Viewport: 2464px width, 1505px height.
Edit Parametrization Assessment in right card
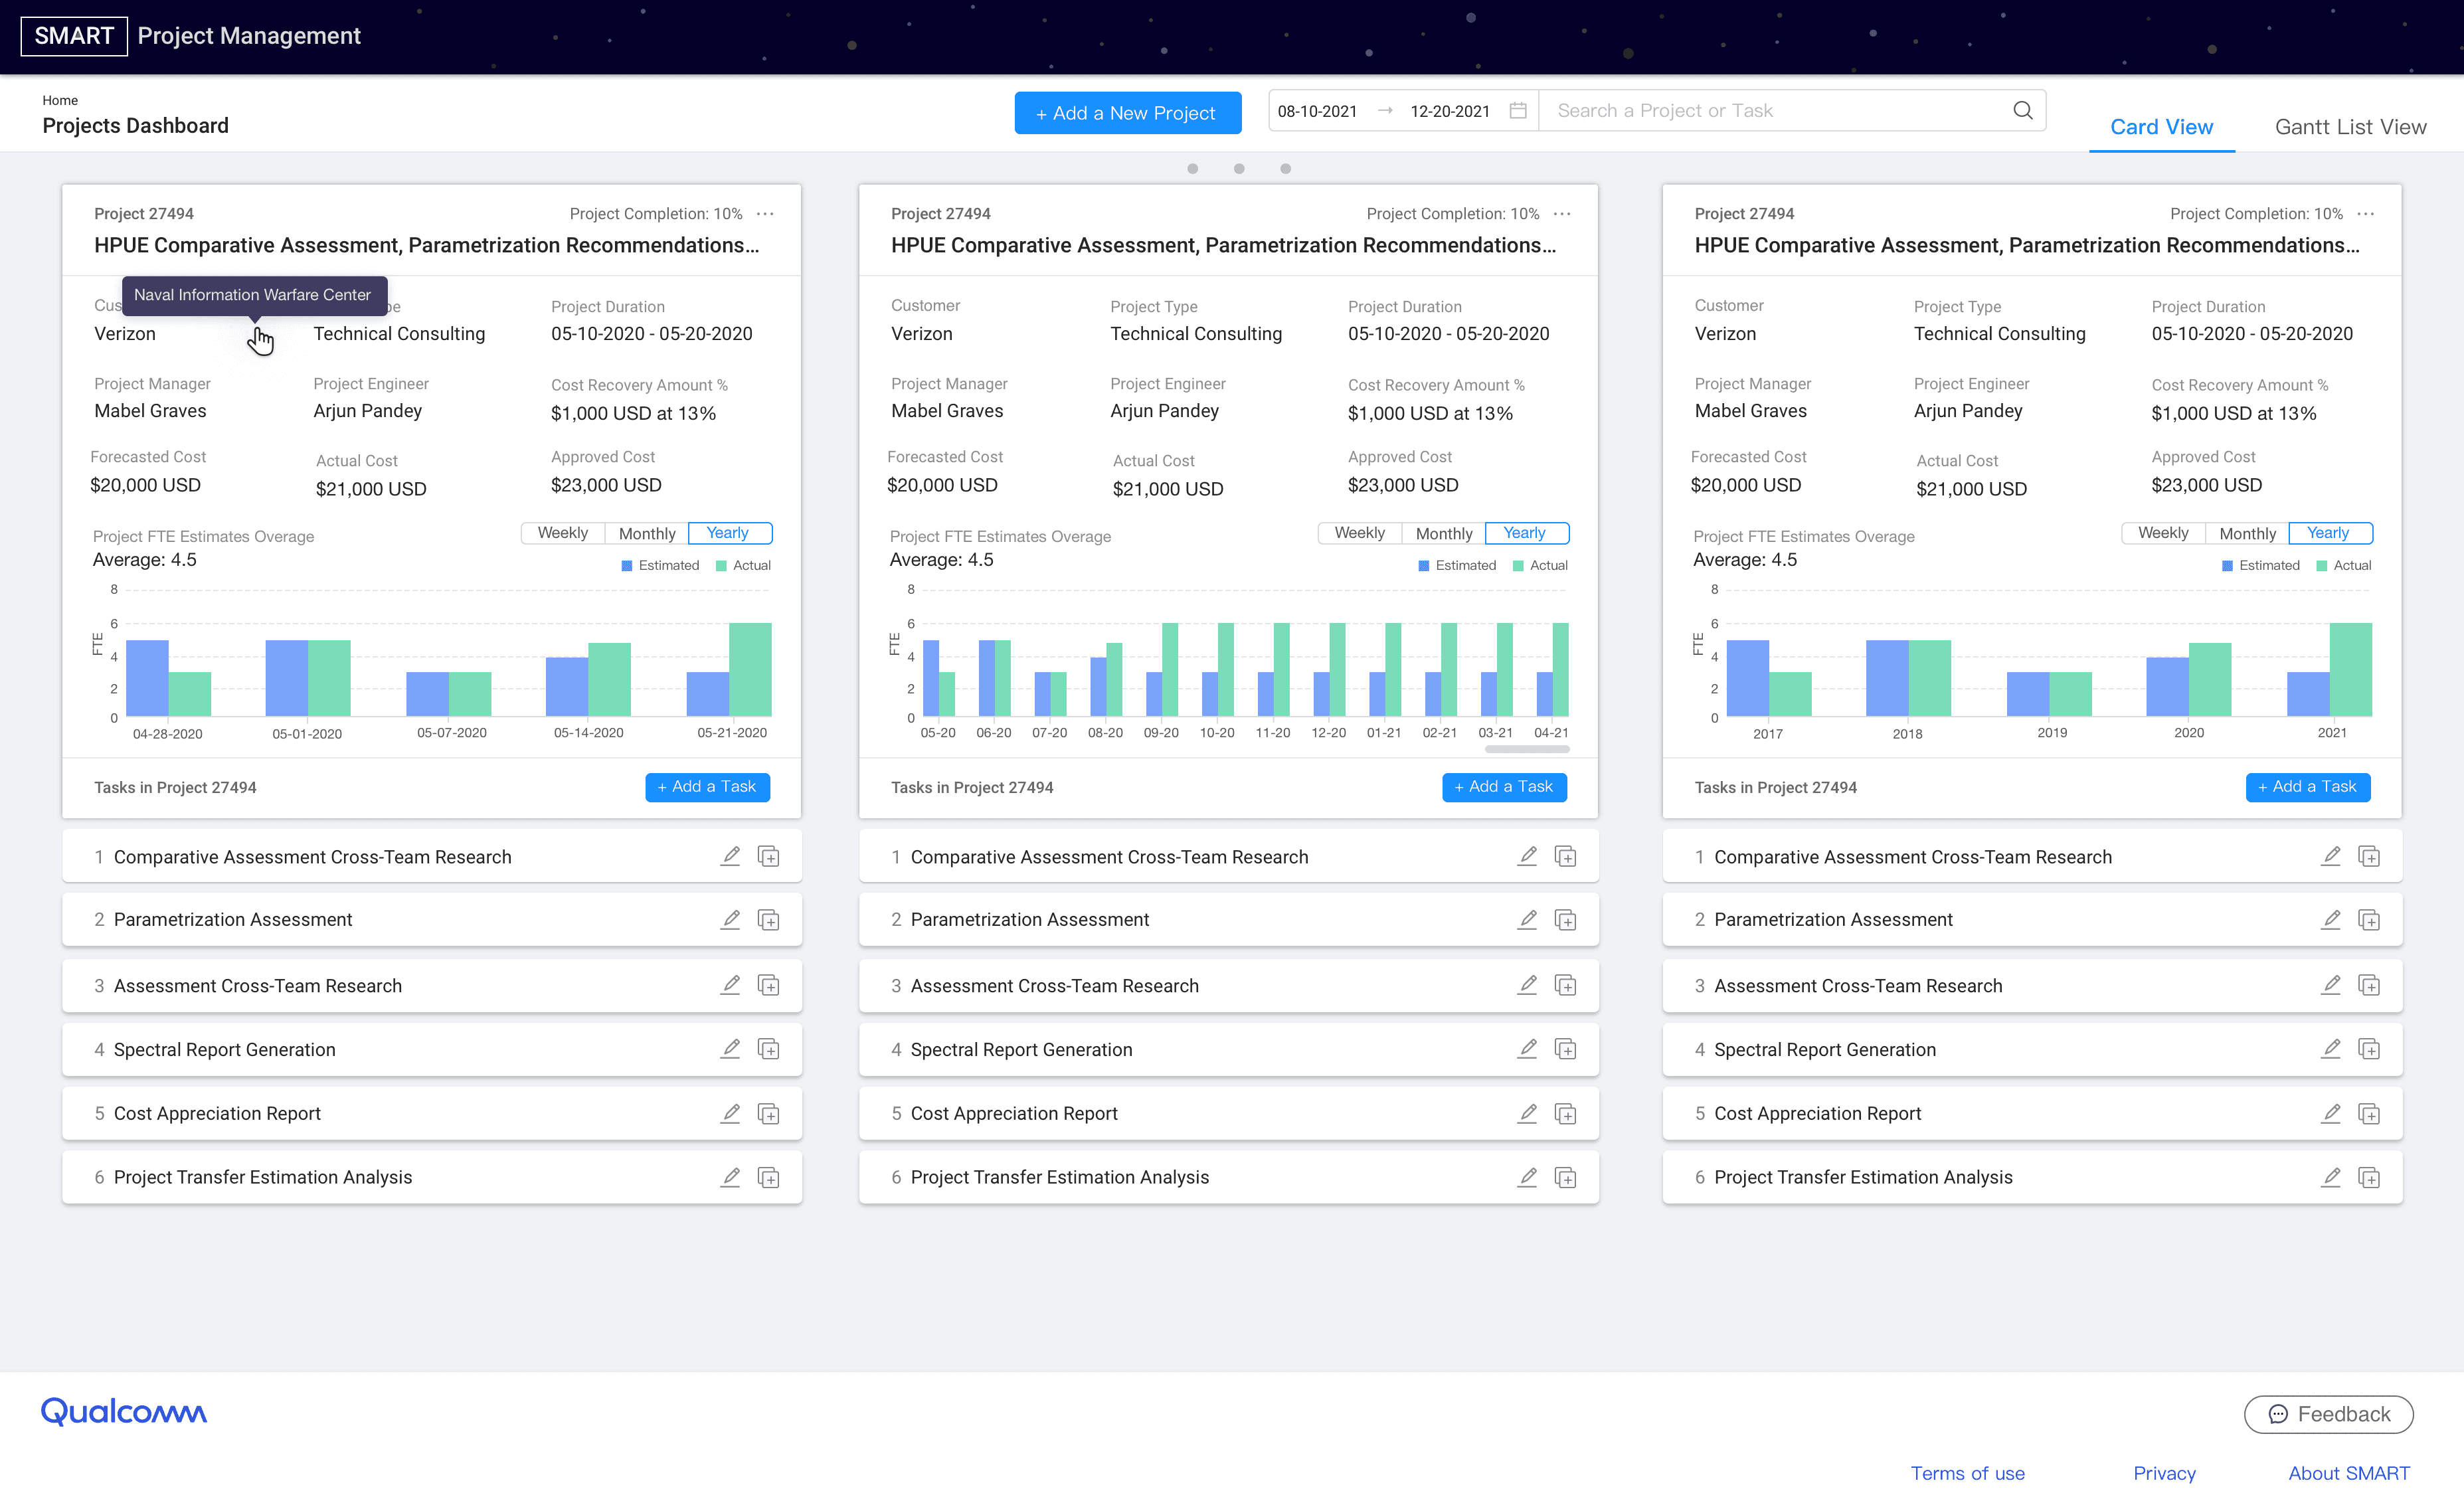click(2331, 919)
